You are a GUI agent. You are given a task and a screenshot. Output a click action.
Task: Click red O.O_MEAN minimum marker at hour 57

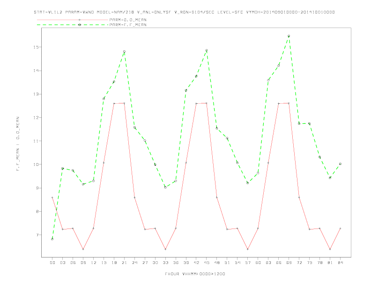248,249
